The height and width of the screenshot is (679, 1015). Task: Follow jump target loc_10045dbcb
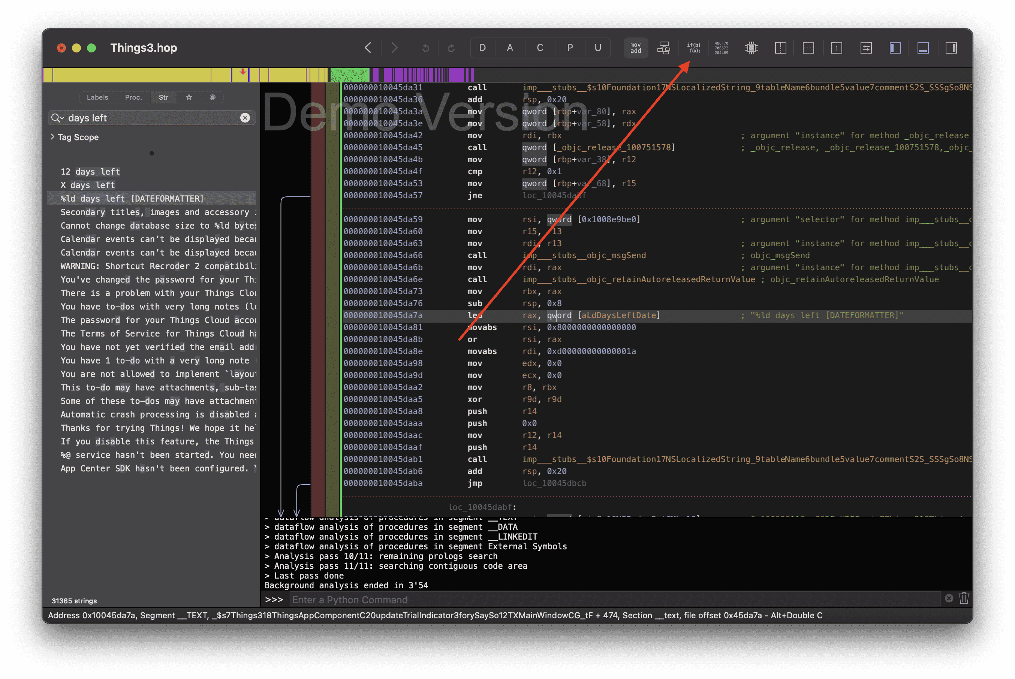coord(554,483)
